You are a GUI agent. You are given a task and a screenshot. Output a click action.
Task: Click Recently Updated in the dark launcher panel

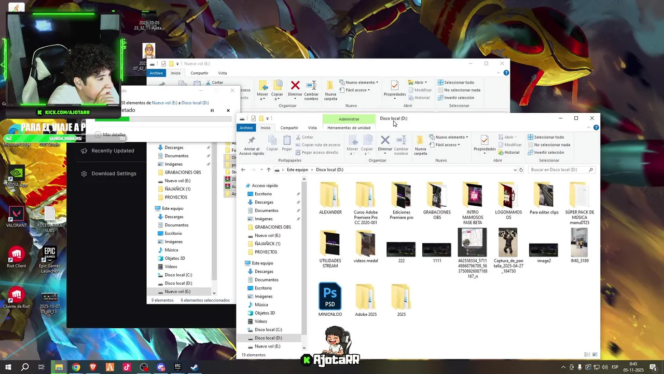[113, 151]
